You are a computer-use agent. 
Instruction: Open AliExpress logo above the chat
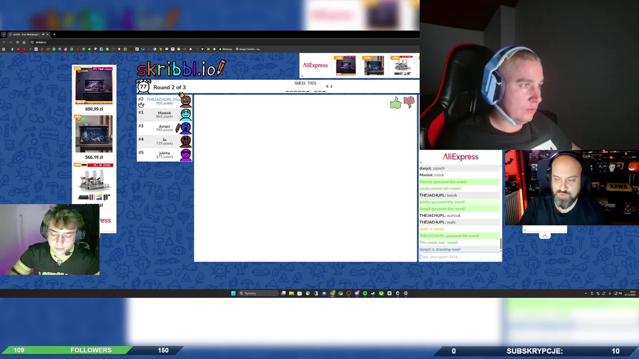tap(460, 157)
